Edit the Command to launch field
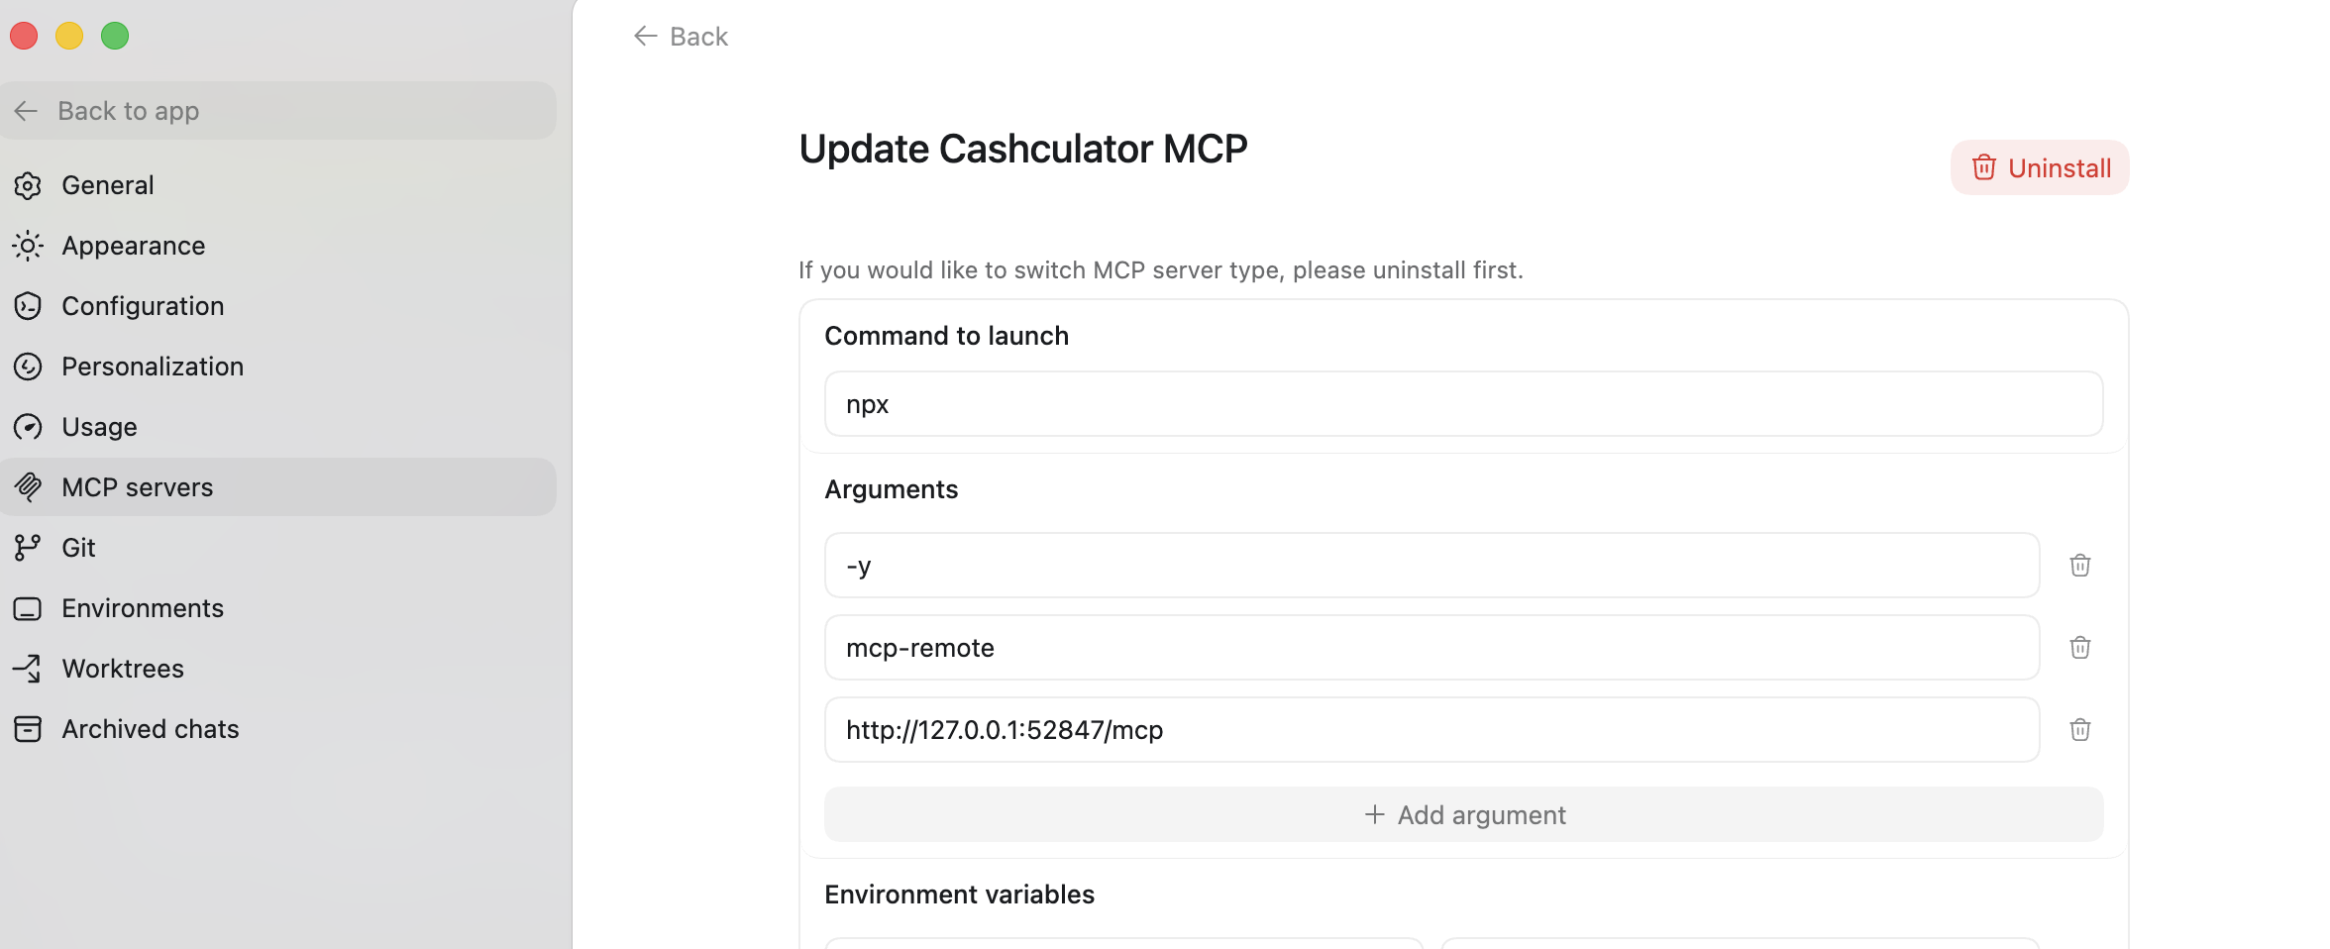Viewport: 2330px width, 949px height. [1462, 403]
